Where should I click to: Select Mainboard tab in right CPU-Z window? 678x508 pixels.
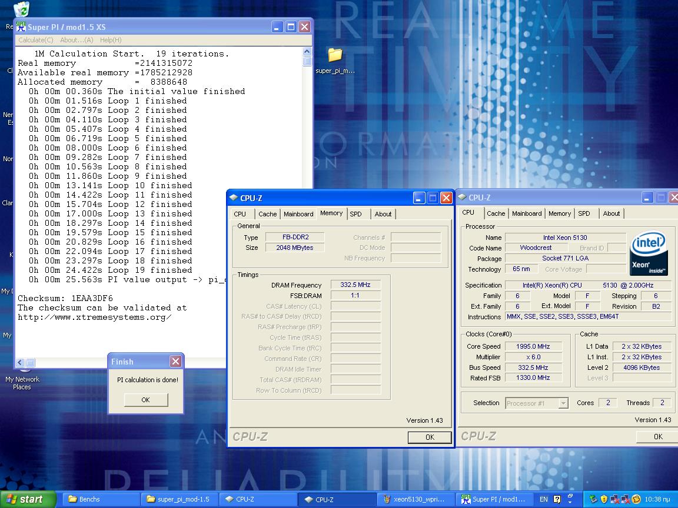[527, 213]
